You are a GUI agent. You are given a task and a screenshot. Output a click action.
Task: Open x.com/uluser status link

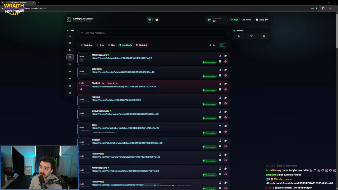tap(122, 58)
